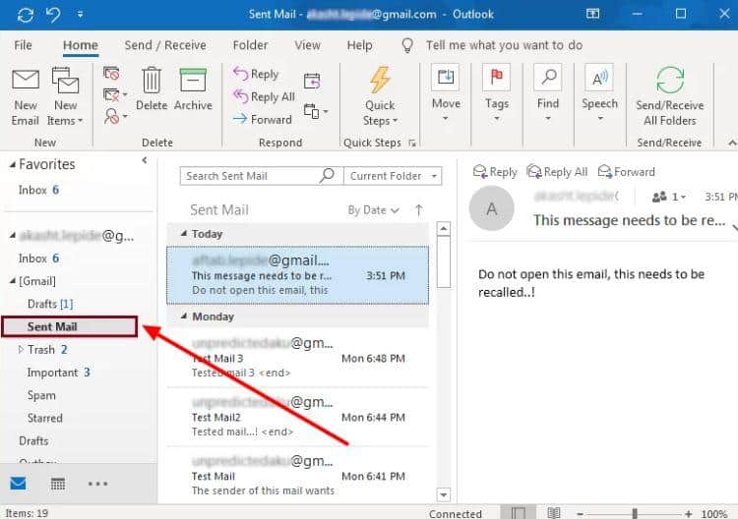
Task: Open the Test Mail 3 message
Action: [x=297, y=358]
